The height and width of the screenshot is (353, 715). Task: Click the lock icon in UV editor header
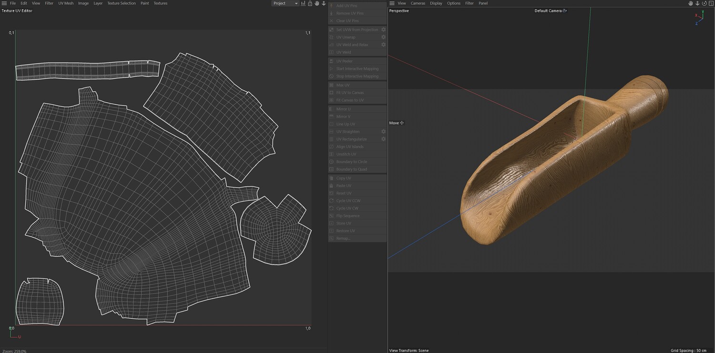tap(310, 3)
